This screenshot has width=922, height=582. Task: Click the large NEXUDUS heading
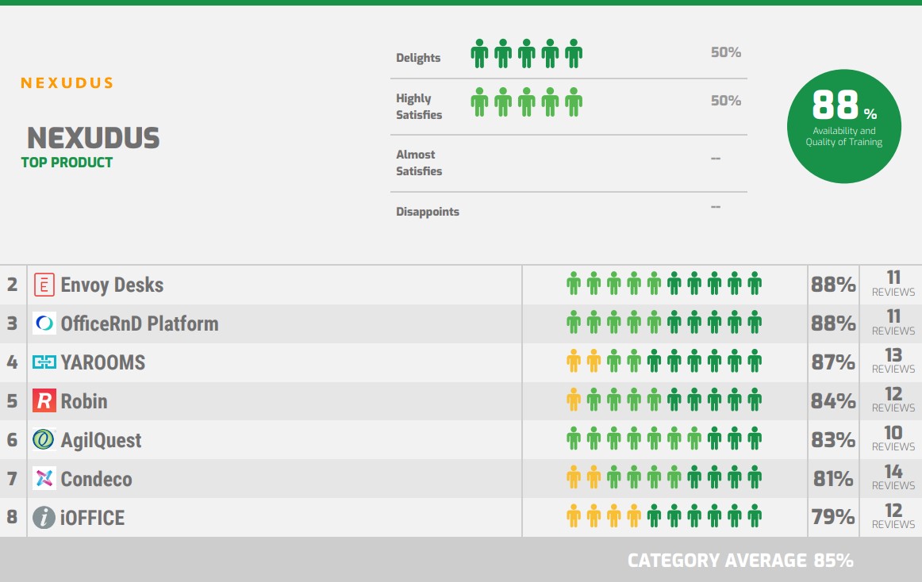coord(94,138)
